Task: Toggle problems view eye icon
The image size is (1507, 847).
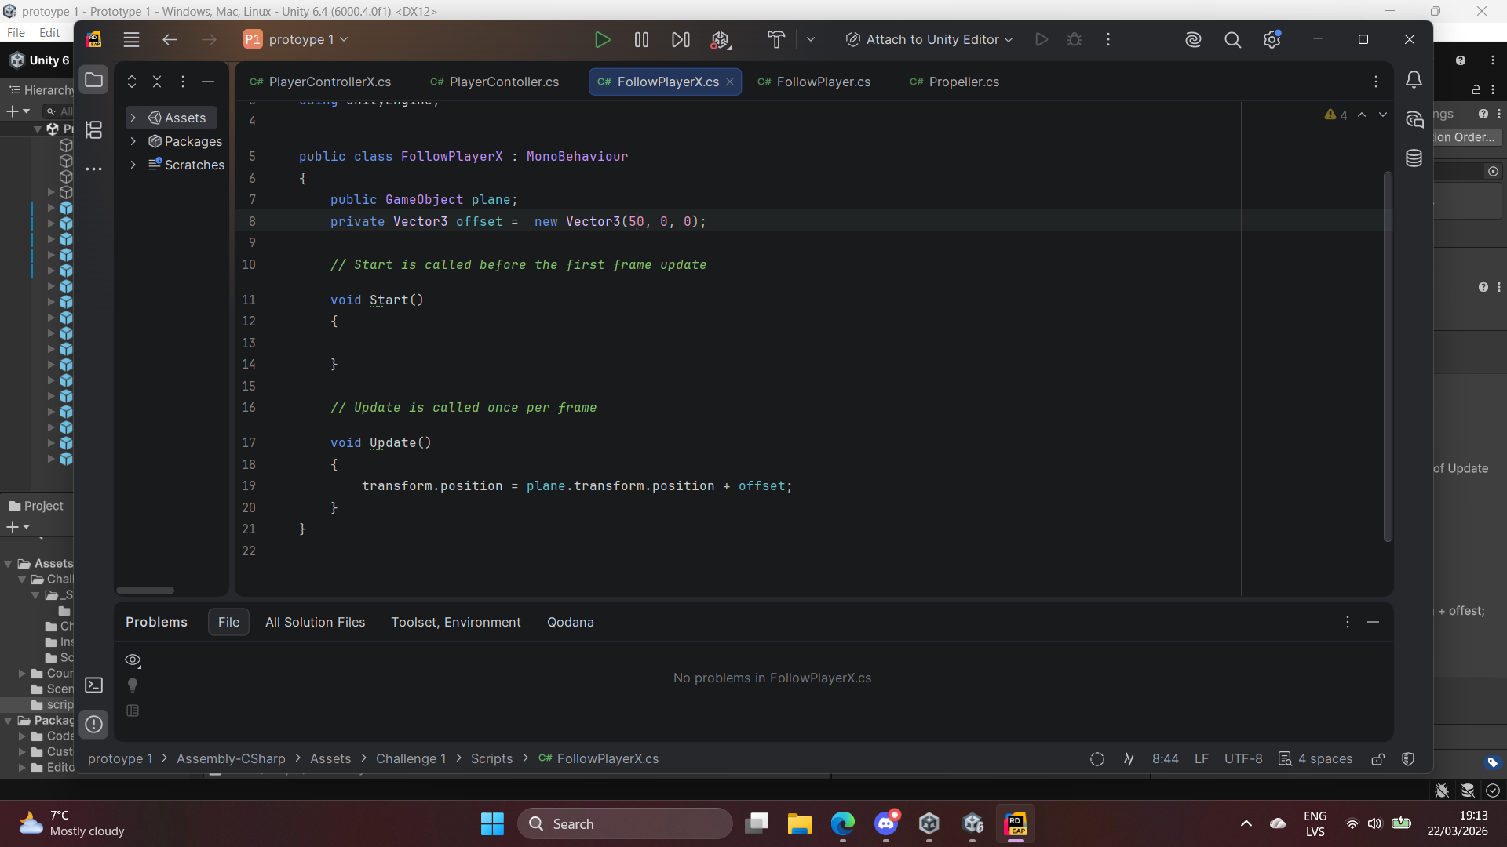Action: pos(133,660)
